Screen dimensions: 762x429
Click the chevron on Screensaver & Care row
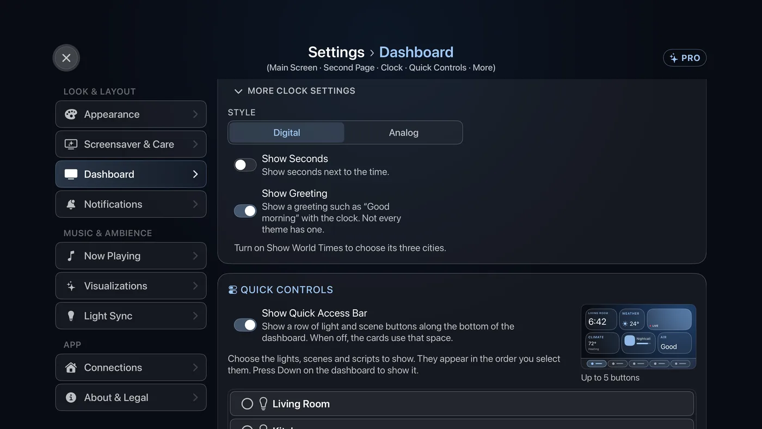pos(195,144)
